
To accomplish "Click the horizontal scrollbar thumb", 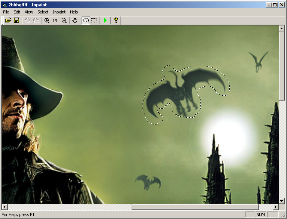I will tap(195, 207).
